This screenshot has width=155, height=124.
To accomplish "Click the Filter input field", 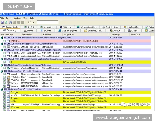I will click(48, 22).
